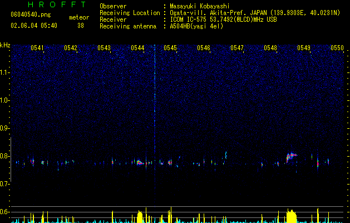Click the 'meteor' label

tap(79, 17)
